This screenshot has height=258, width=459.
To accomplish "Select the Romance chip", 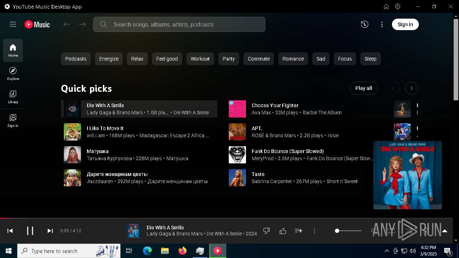I will (293, 59).
